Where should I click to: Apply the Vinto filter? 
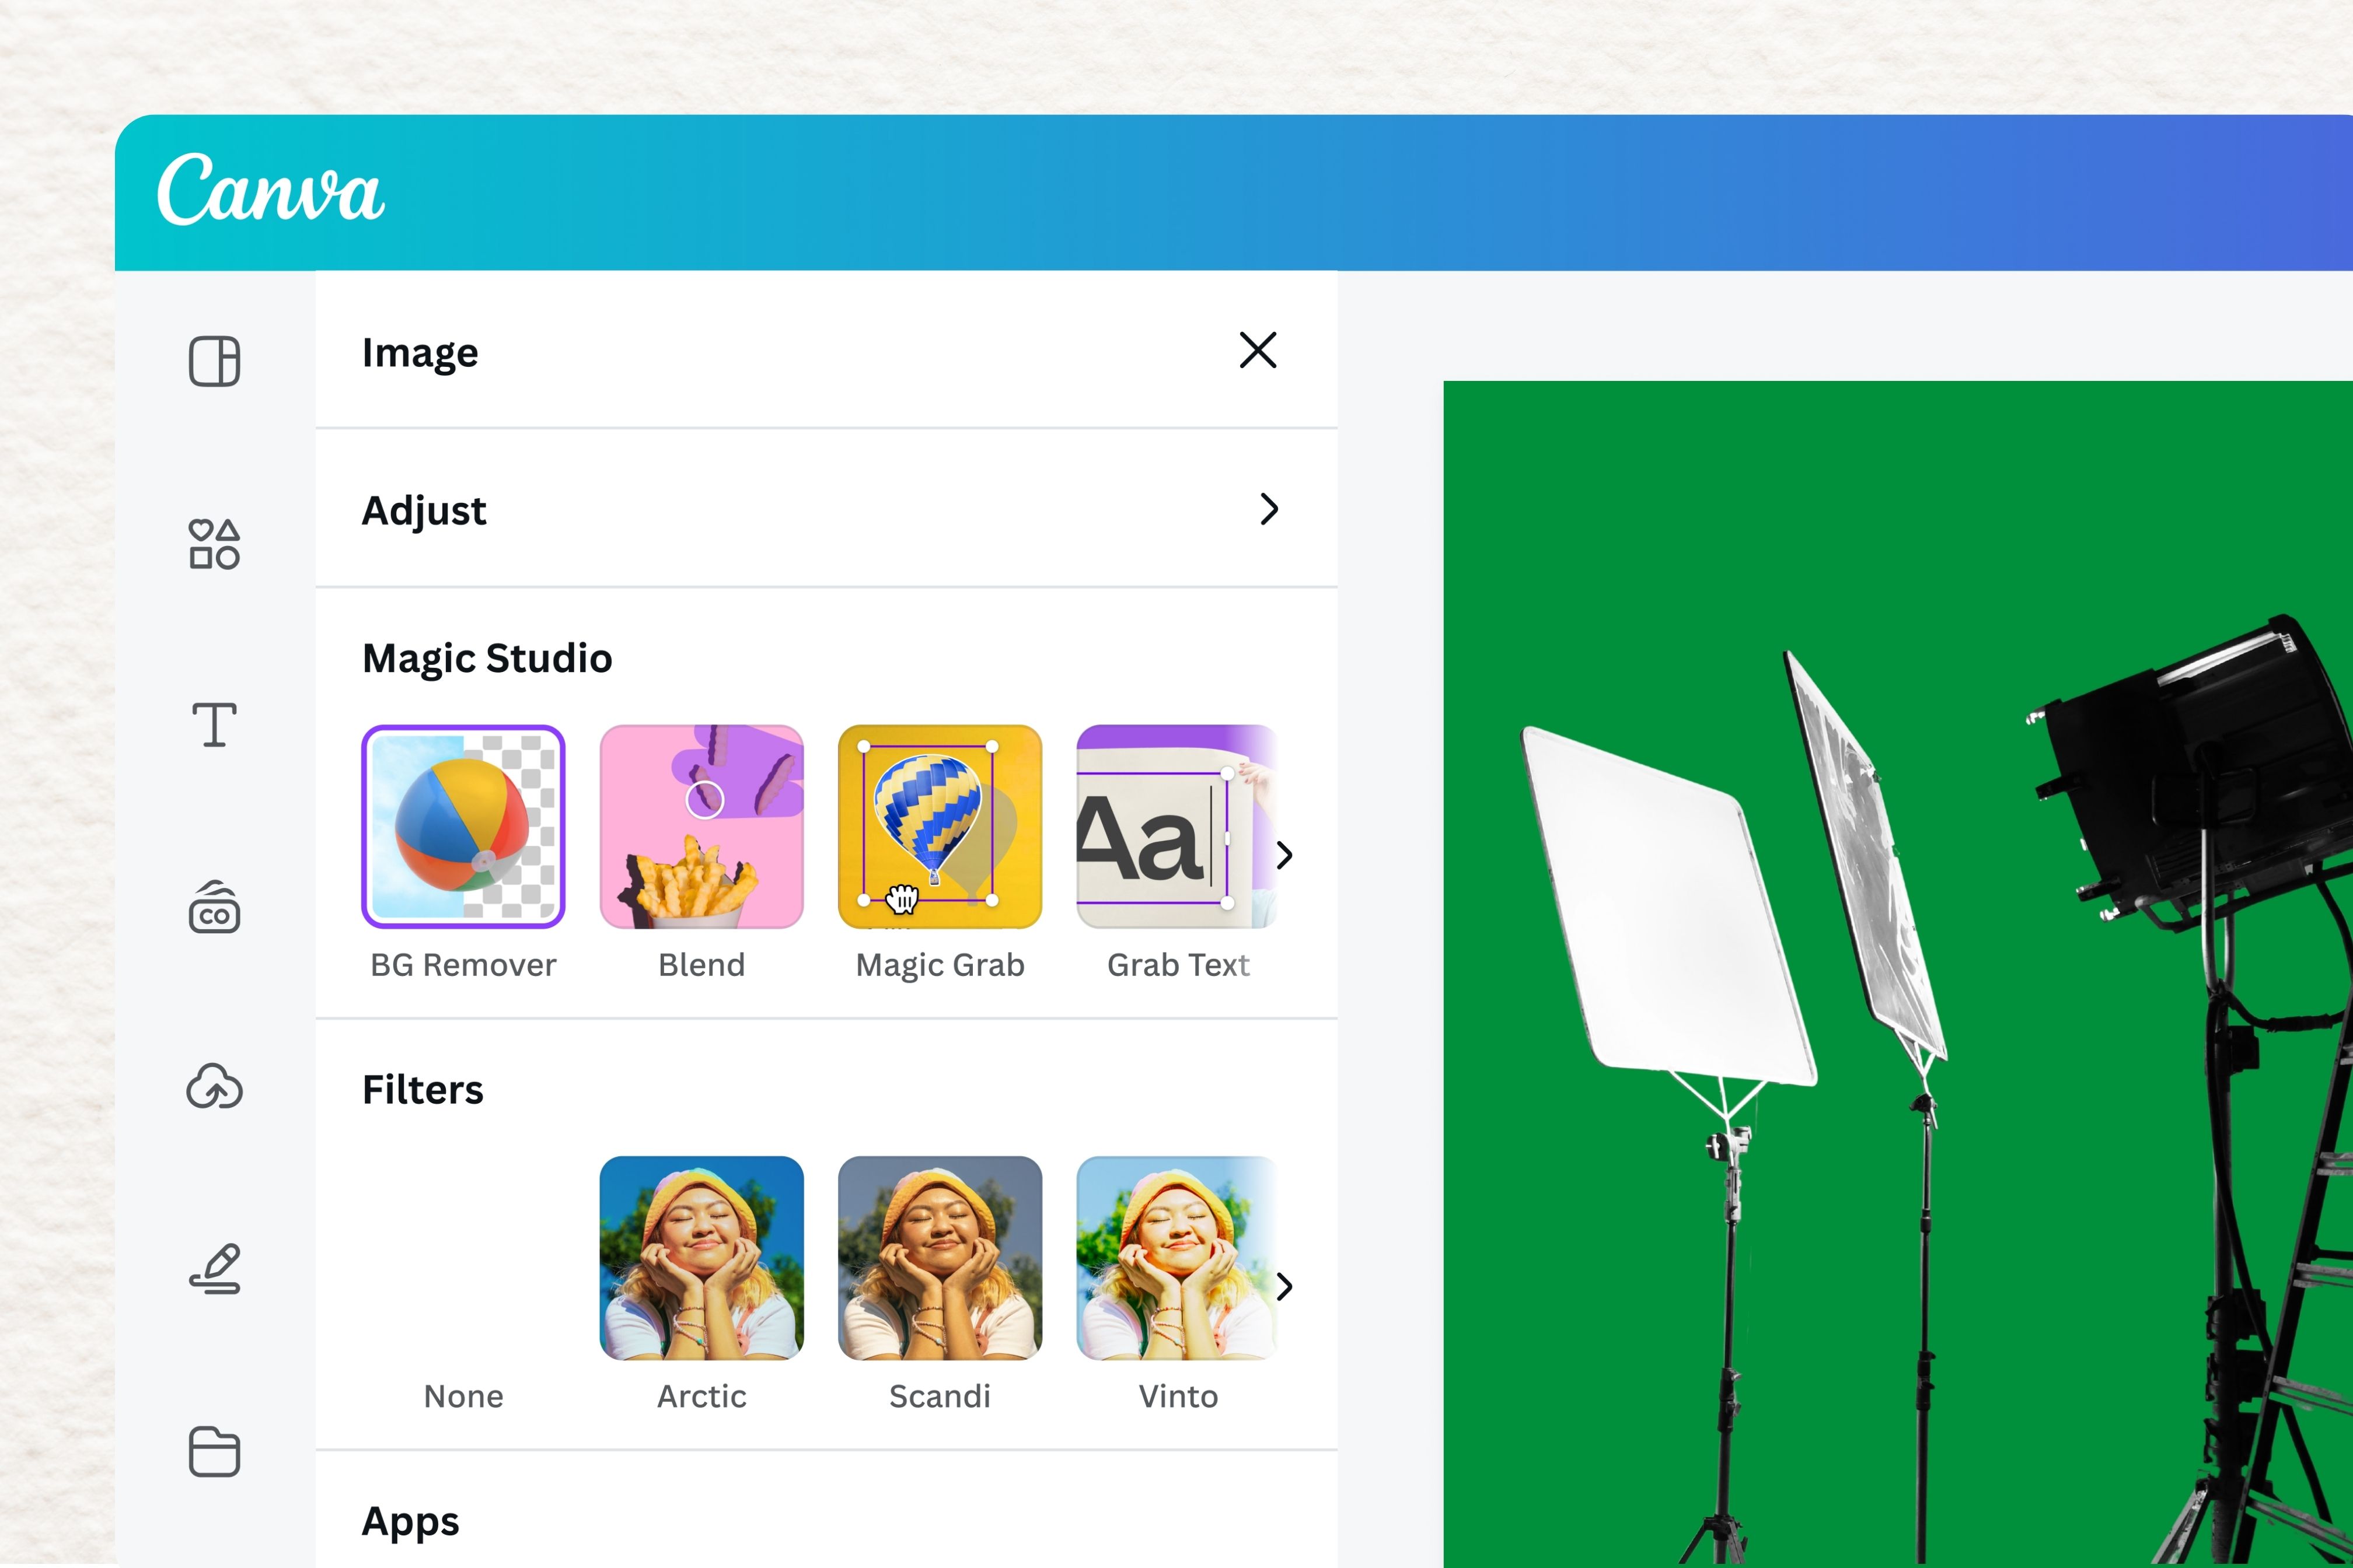[x=1176, y=1258]
